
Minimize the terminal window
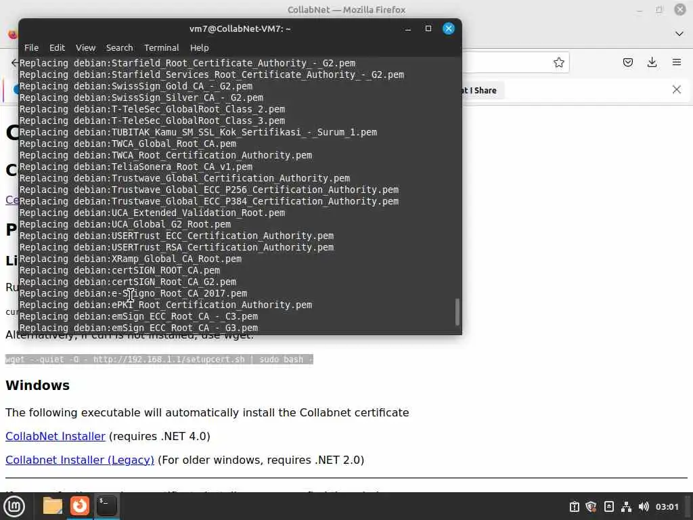click(408, 28)
